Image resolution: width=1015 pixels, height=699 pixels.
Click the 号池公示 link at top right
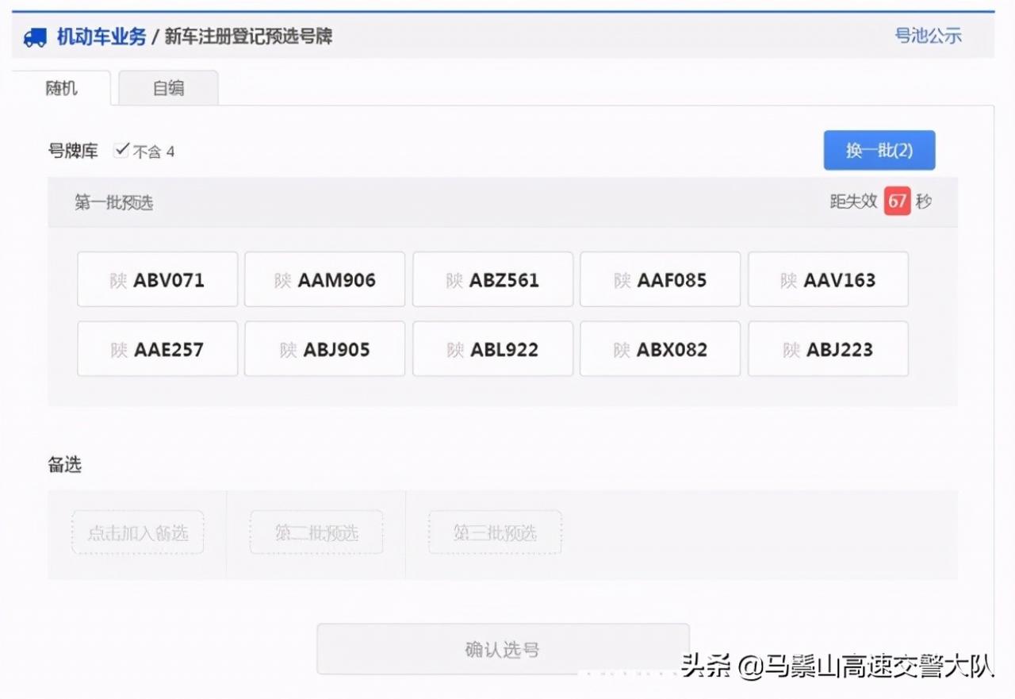pos(928,35)
